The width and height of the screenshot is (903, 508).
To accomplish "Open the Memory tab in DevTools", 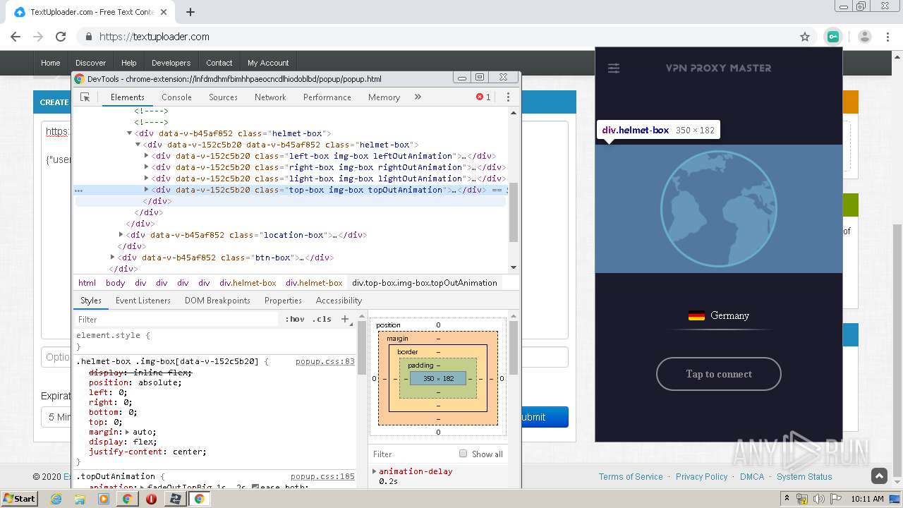I will pos(384,97).
